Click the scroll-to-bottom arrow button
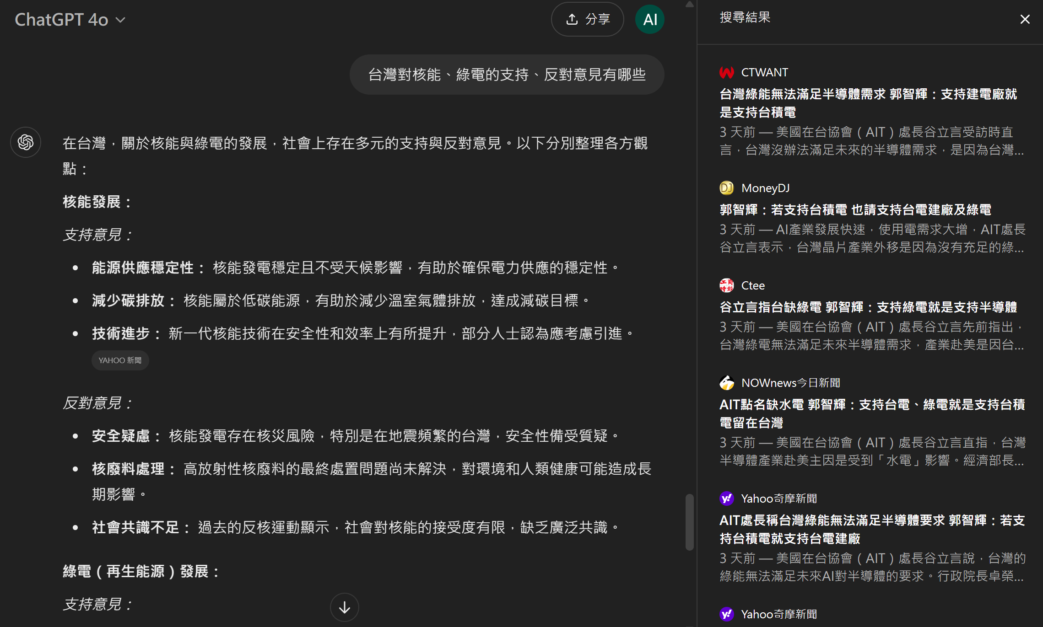The width and height of the screenshot is (1043, 627). pyautogui.click(x=344, y=607)
